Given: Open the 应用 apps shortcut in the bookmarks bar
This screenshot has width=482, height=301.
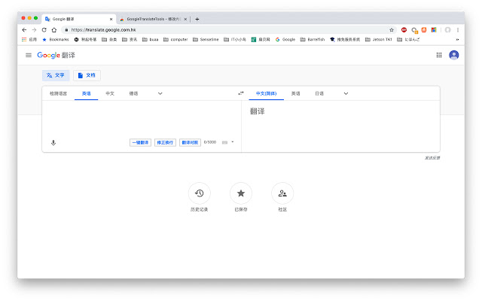Looking at the screenshot, I should tap(29, 39).
